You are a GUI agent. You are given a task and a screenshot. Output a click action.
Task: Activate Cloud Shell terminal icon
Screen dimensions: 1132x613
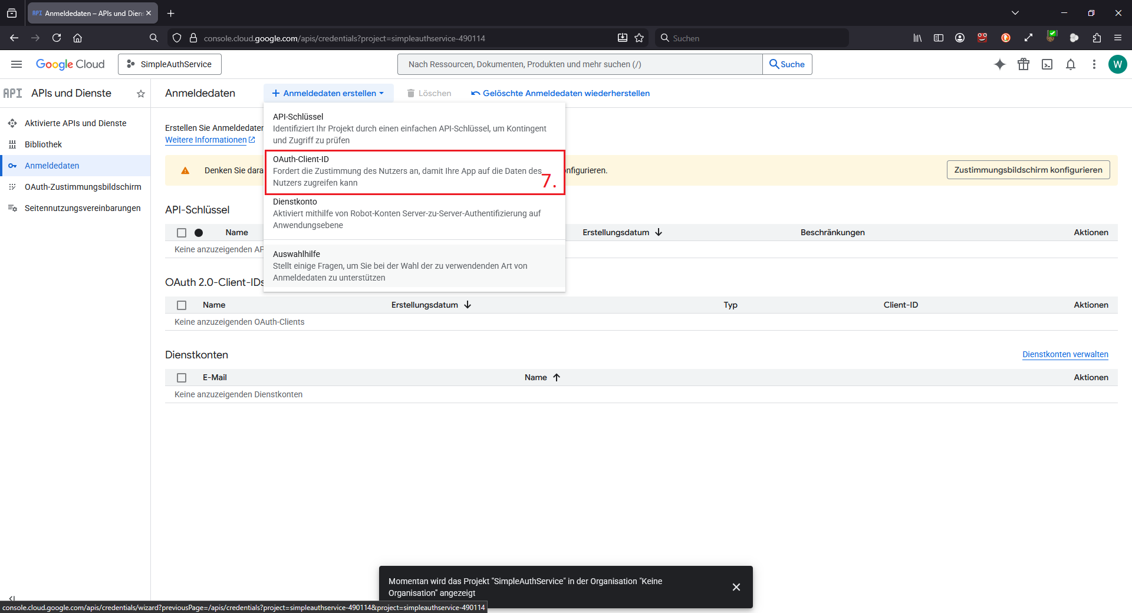(1047, 64)
